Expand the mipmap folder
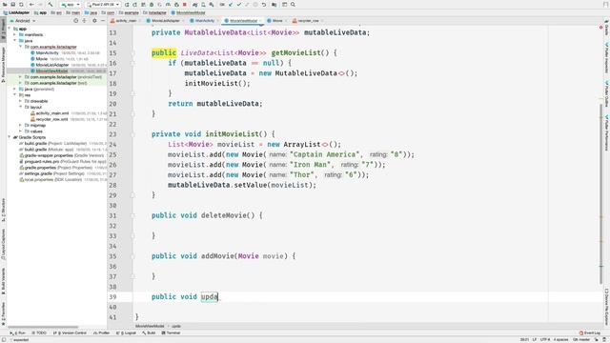610x343 pixels. coord(21,125)
